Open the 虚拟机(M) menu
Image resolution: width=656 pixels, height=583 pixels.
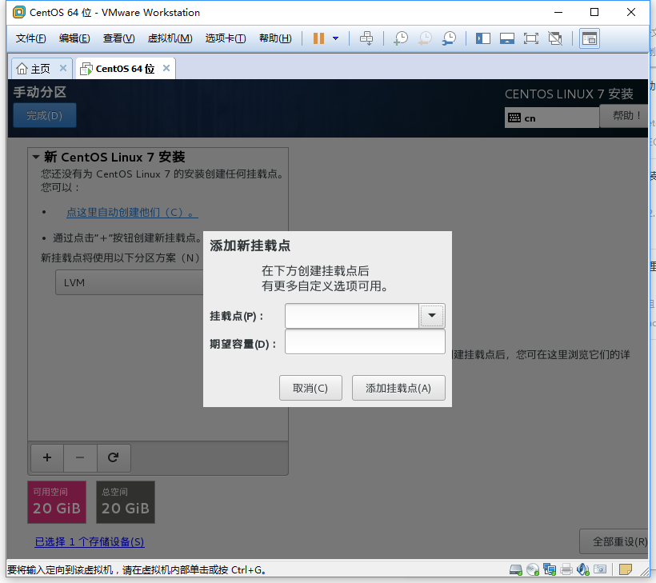(x=170, y=38)
